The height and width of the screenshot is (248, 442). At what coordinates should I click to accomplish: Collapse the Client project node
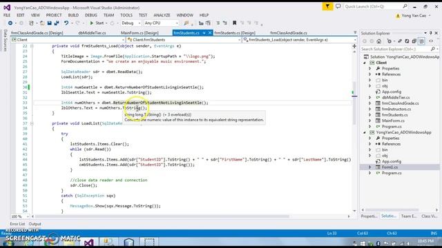(365, 63)
